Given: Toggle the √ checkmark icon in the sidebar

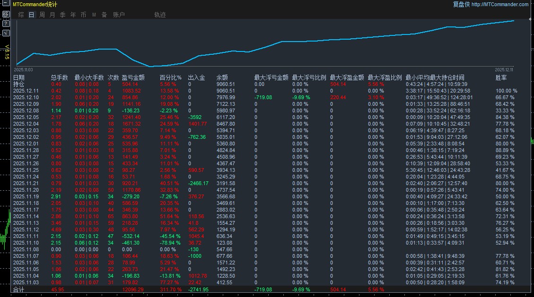Looking at the screenshot, I should [6, 33].
